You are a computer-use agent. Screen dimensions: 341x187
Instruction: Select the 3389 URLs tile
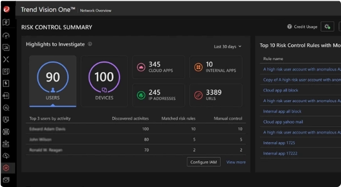pos(215,95)
